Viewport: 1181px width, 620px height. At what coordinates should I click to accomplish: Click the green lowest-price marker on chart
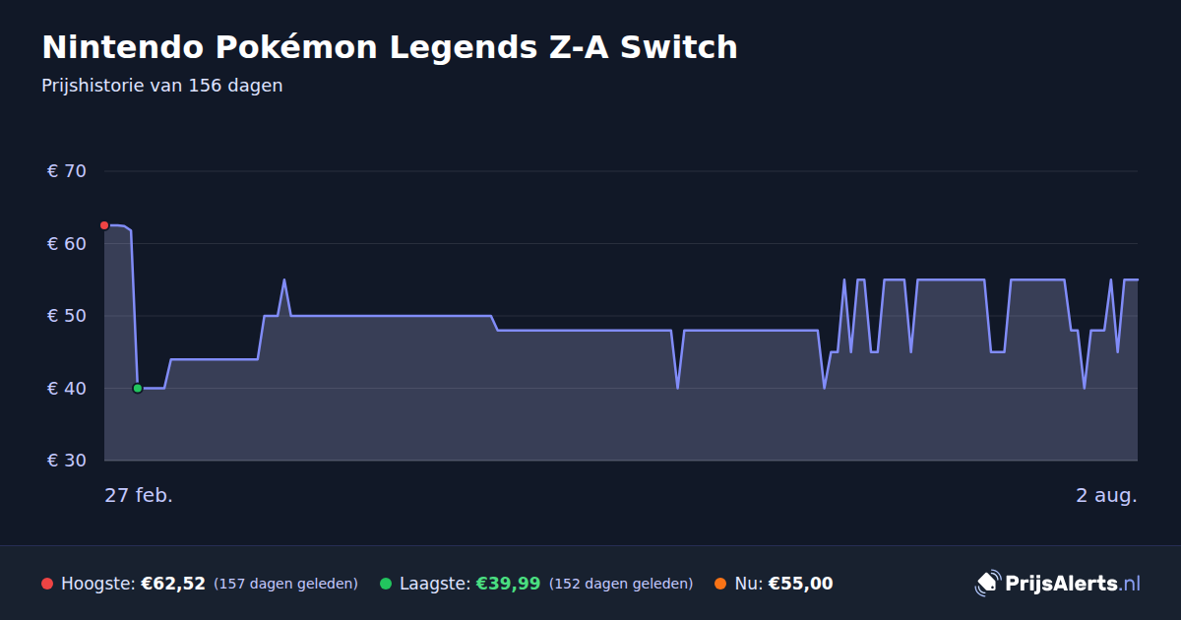click(137, 388)
